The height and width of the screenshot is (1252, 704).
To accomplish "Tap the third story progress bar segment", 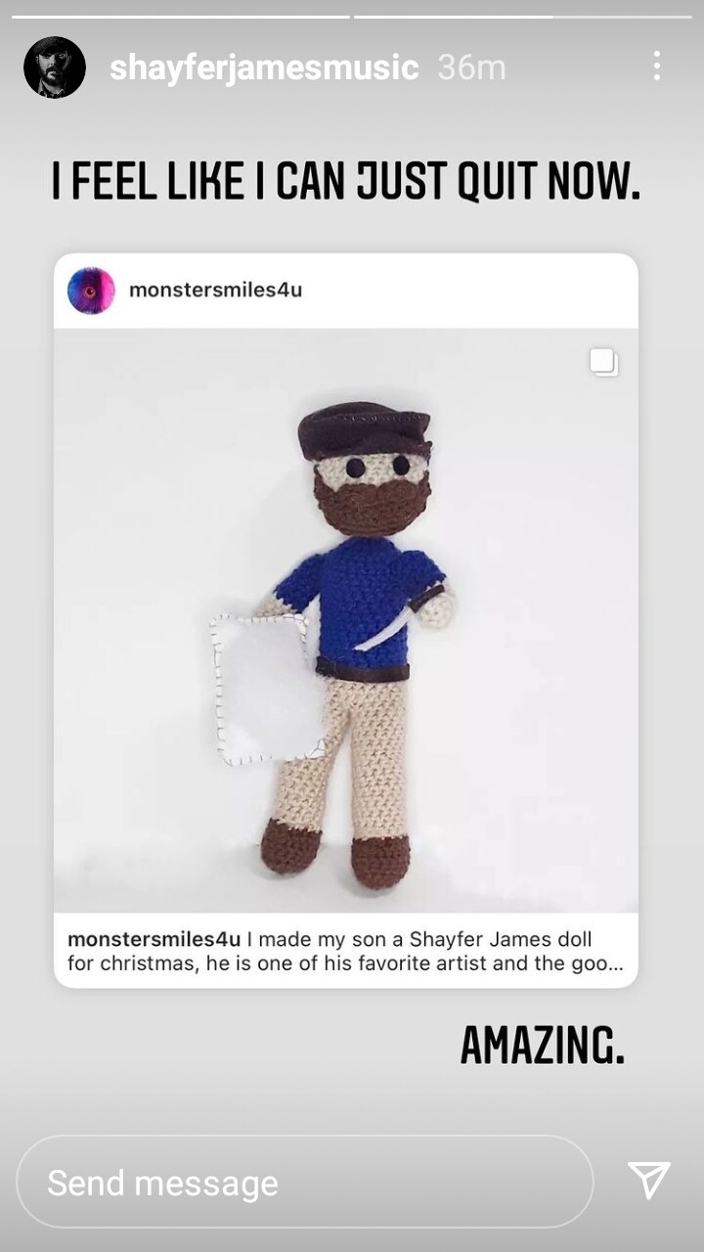I will pos(623,17).
